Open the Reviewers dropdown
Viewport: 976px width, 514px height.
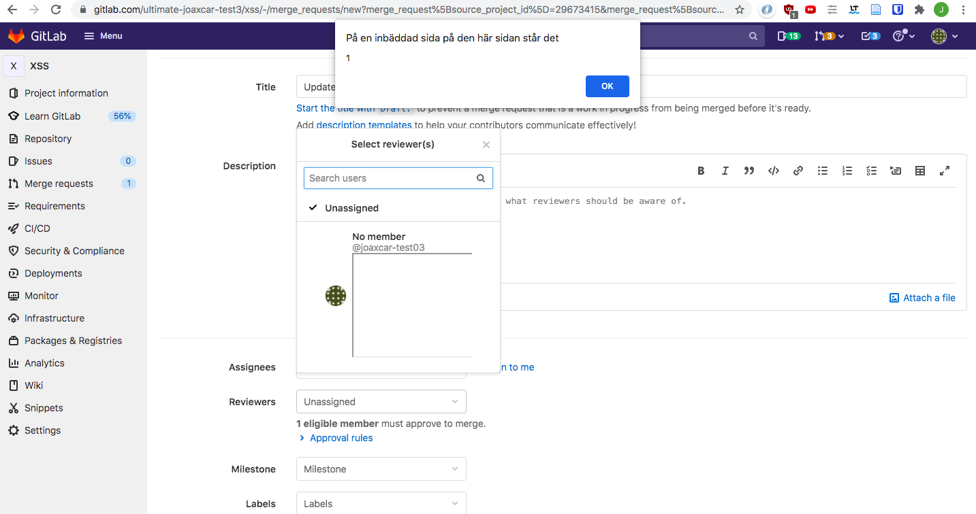coord(381,402)
